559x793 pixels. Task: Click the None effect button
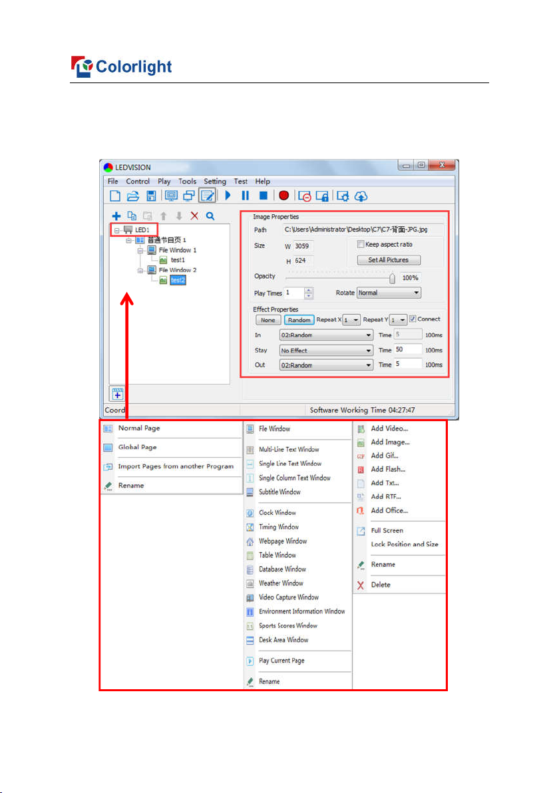[x=268, y=319]
